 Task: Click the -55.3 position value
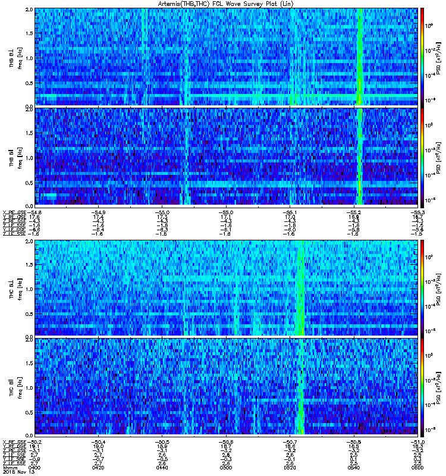point(417,212)
